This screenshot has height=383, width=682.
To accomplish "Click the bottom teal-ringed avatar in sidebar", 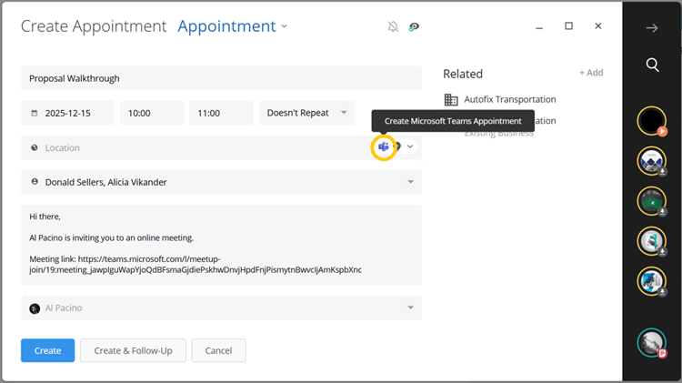I will click(651, 343).
